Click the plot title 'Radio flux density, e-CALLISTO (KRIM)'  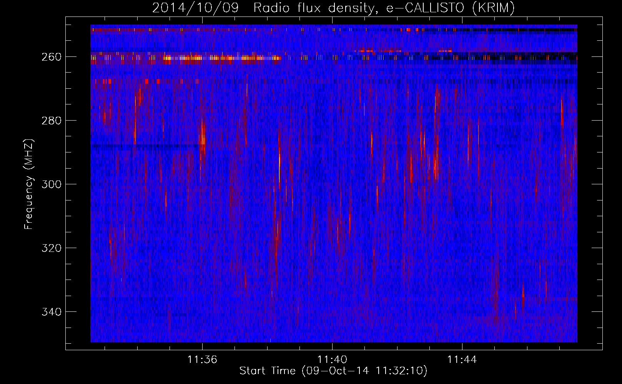click(384, 8)
